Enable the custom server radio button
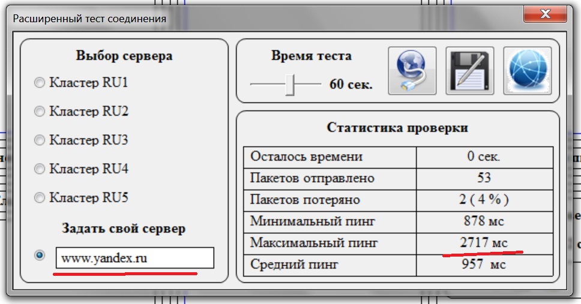Image resolution: width=581 pixels, height=304 pixels. [x=40, y=255]
